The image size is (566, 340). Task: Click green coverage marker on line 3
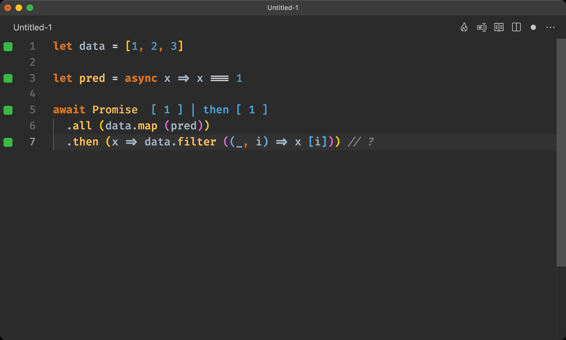click(8, 79)
